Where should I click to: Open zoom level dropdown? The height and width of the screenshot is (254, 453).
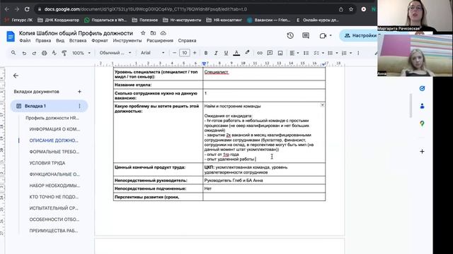(x=81, y=53)
